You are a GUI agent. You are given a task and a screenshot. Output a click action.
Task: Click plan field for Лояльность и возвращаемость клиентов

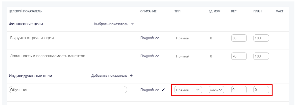click(x=261, y=56)
